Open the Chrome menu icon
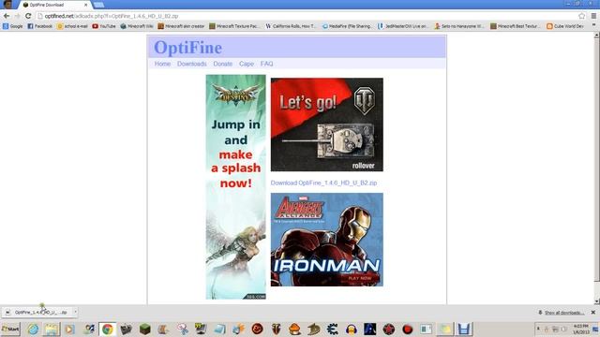Image resolution: width=600 pixels, height=337 pixels. click(593, 16)
